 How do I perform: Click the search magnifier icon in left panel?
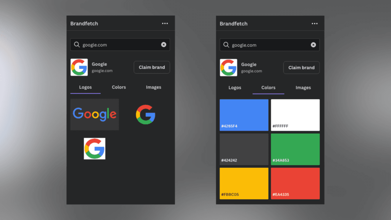pos(77,45)
